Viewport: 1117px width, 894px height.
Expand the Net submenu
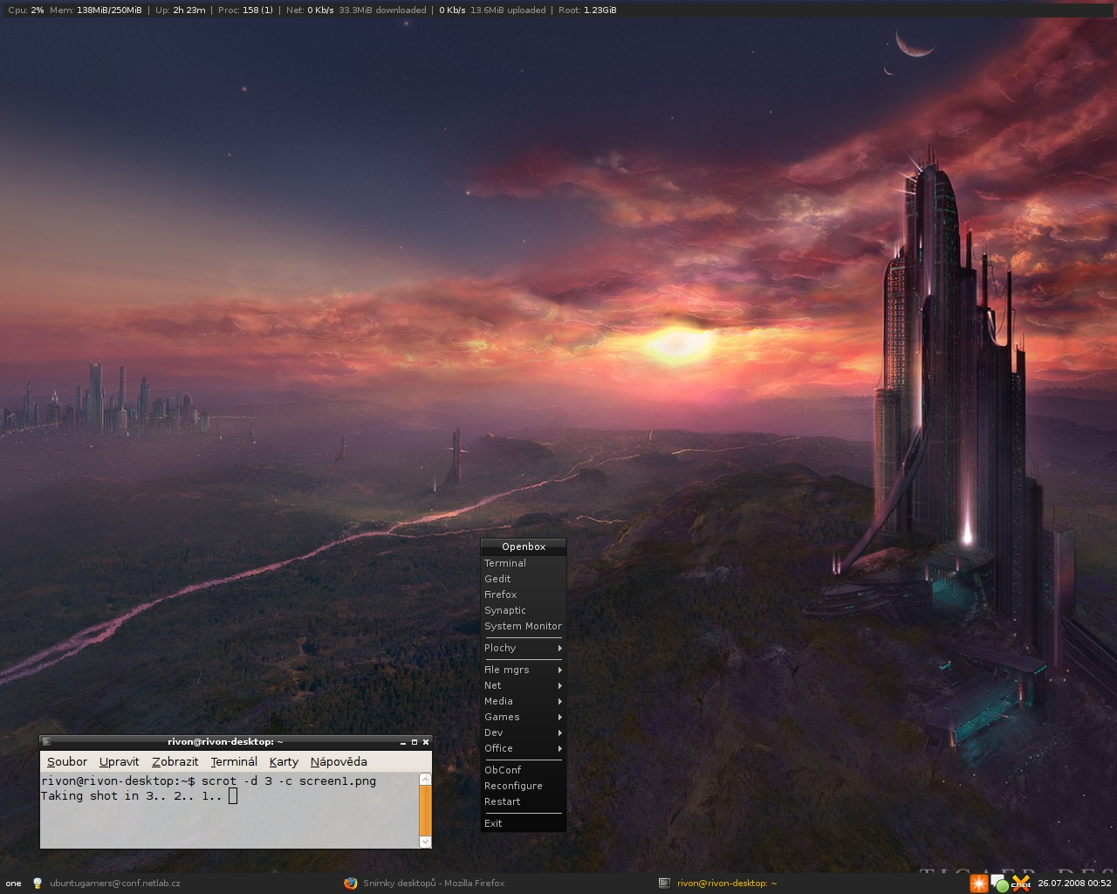524,685
